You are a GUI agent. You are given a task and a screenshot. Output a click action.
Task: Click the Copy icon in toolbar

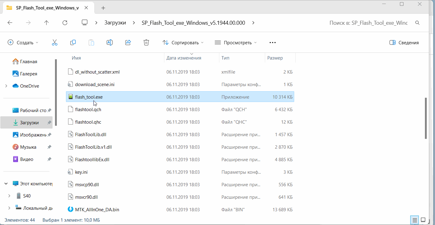73,43
